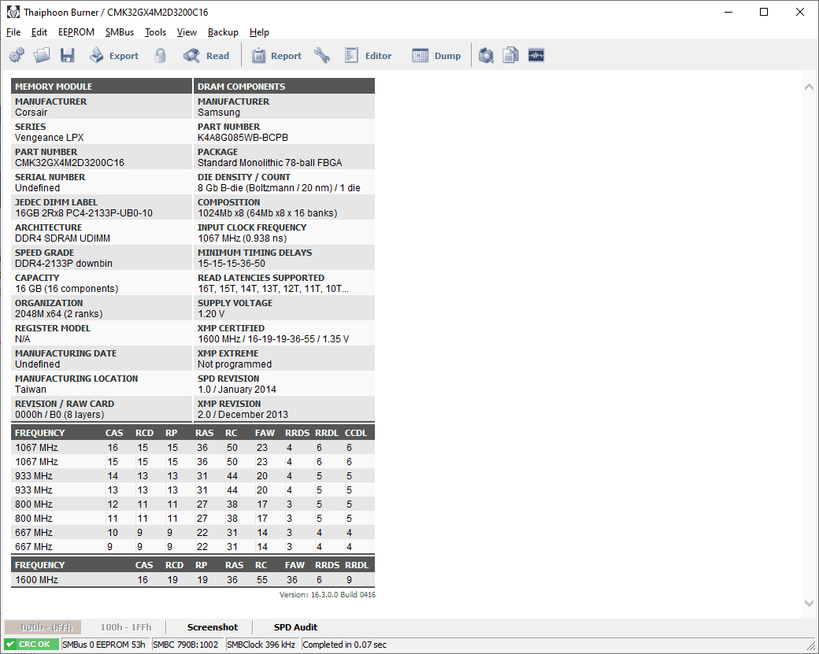Open the Tools menu
Image resolution: width=819 pixels, height=654 pixels.
[156, 32]
